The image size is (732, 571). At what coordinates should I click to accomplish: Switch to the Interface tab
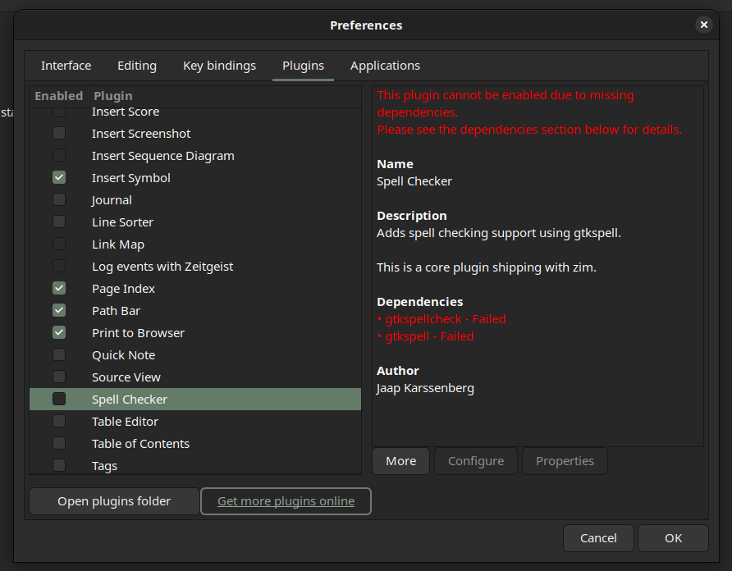pyautogui.click(x=66, y=66)
